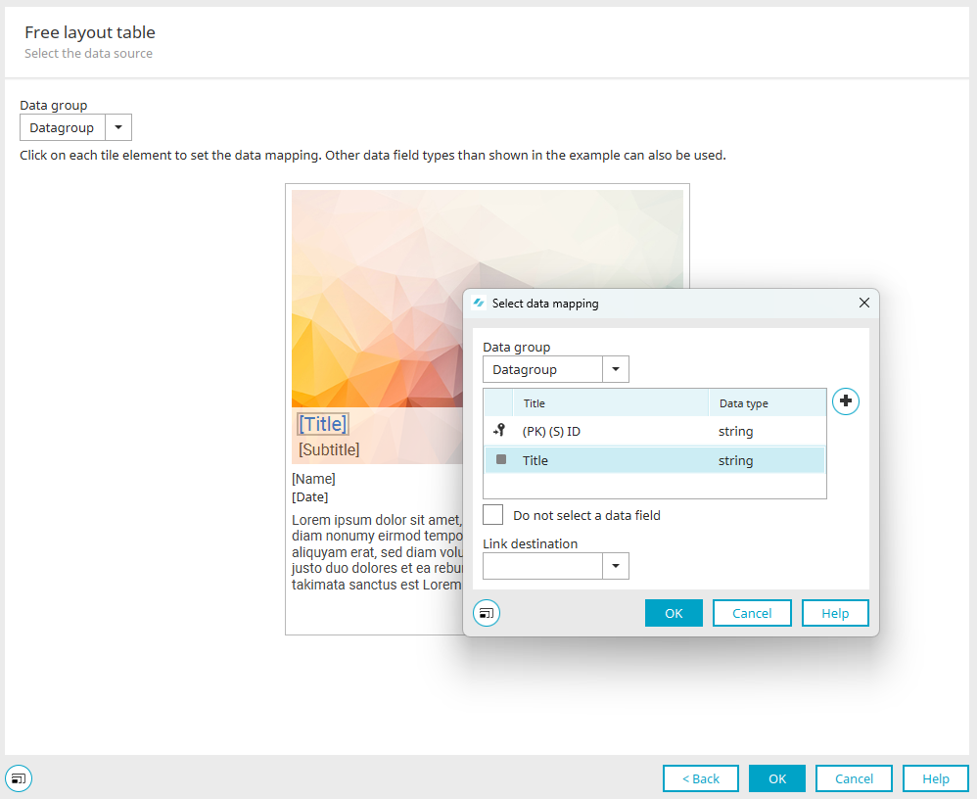The height and width of the screenshot is (799, 977).
Task: Click the [Title] tile element
Action: (322, 424)
